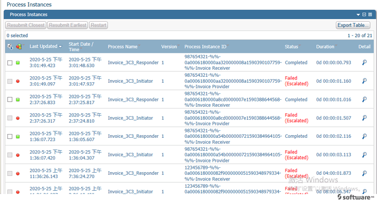Viewport: 377px width, 201px height.
Task: Open detail magnifier for Failed 3:01:49.097 row
Action: click(x=364, y=81)
